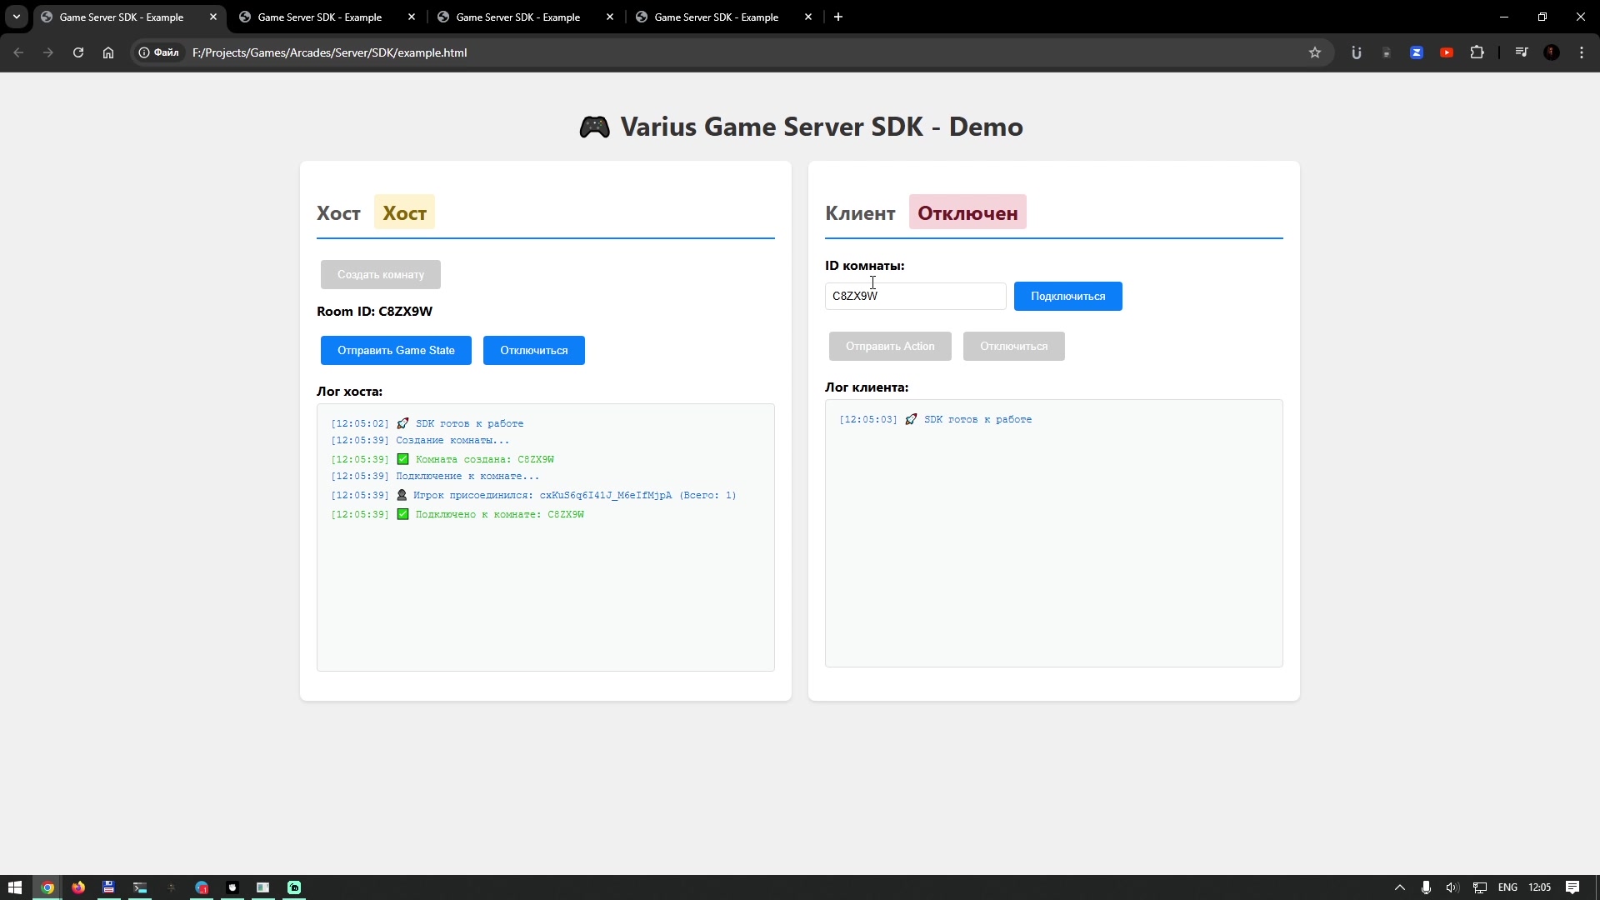This screenshot has height=900, width=1600.
Task: Show hidden system tray icons
Action: coord(1400,887)
